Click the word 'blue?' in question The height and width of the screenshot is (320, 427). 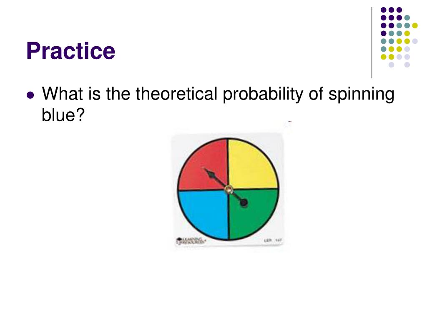pyautogui.click(x=63, y=115)
